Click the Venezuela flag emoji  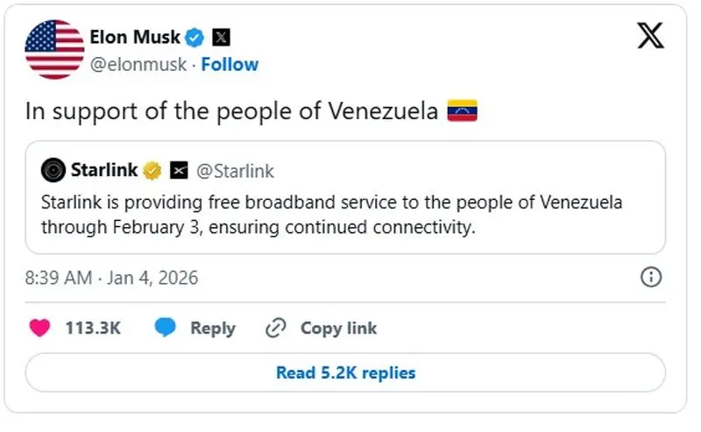click(x=462, y=111)
